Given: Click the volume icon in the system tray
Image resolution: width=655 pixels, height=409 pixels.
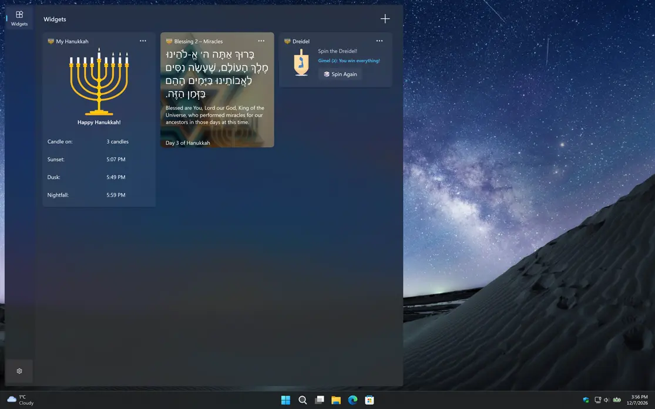Looking at the screenshot, I should [606, 400].
